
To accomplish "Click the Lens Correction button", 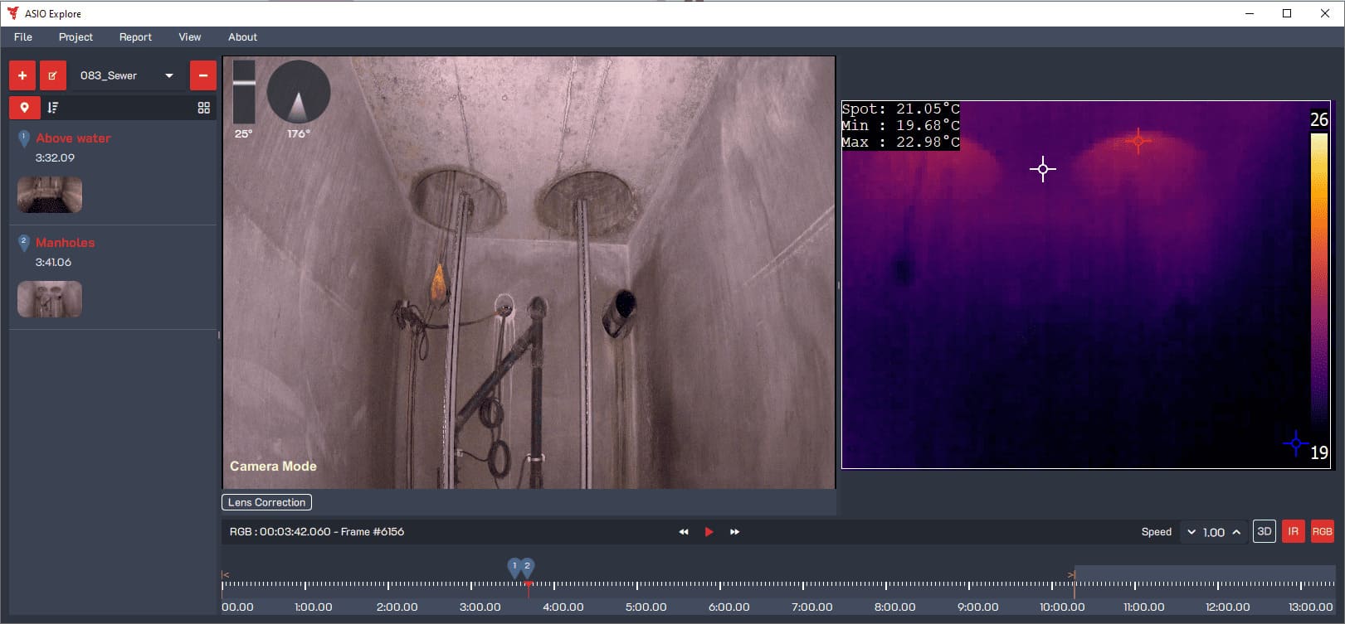I will pyautogui.click(x=266, y=502).
